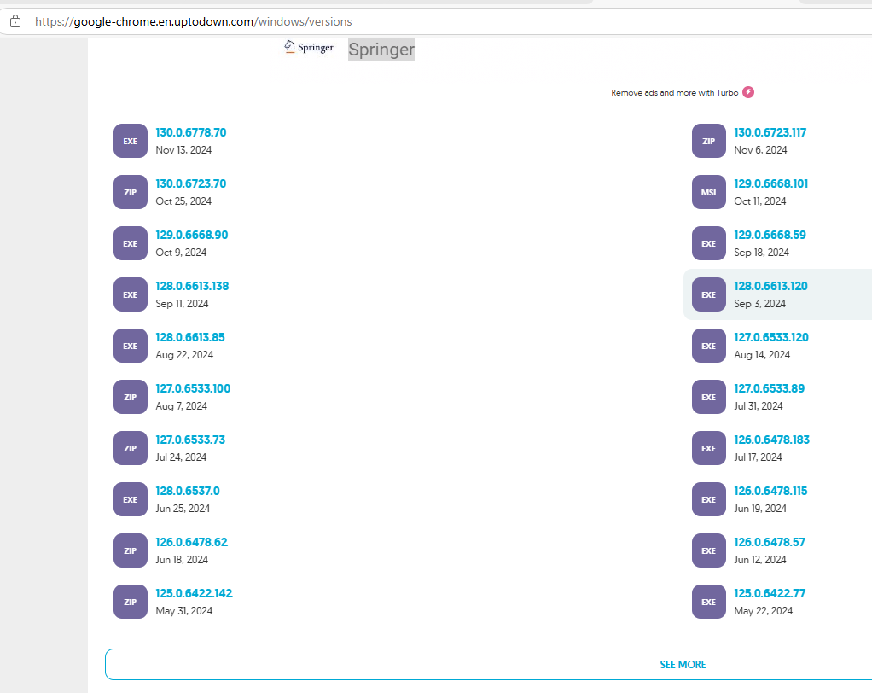Open version 127.0.6533.120 link
This screenshot has height=693, width=872.
click(771, 337)
